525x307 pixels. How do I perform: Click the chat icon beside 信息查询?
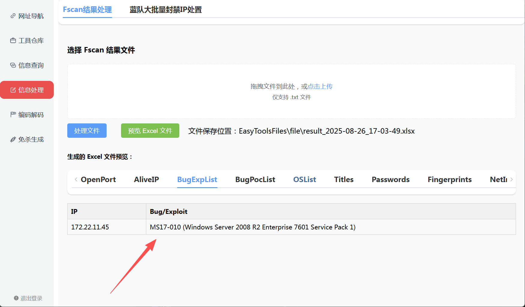click(13, 65)
